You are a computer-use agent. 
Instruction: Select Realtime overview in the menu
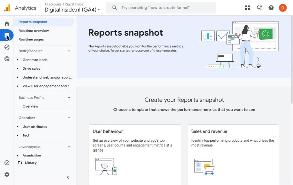tap(34, 31)
